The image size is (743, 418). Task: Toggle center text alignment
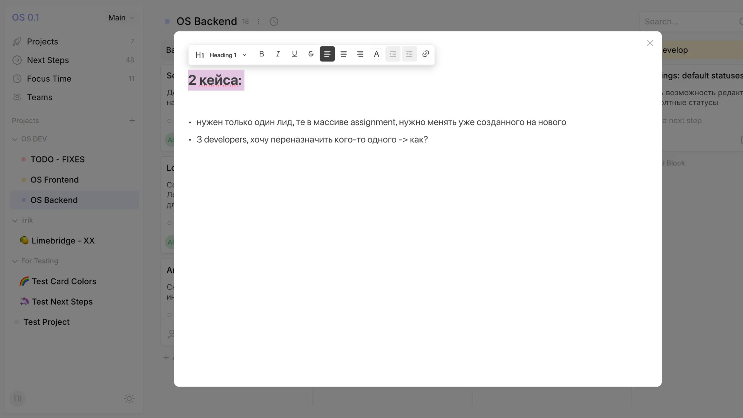[x=344, y=54]
